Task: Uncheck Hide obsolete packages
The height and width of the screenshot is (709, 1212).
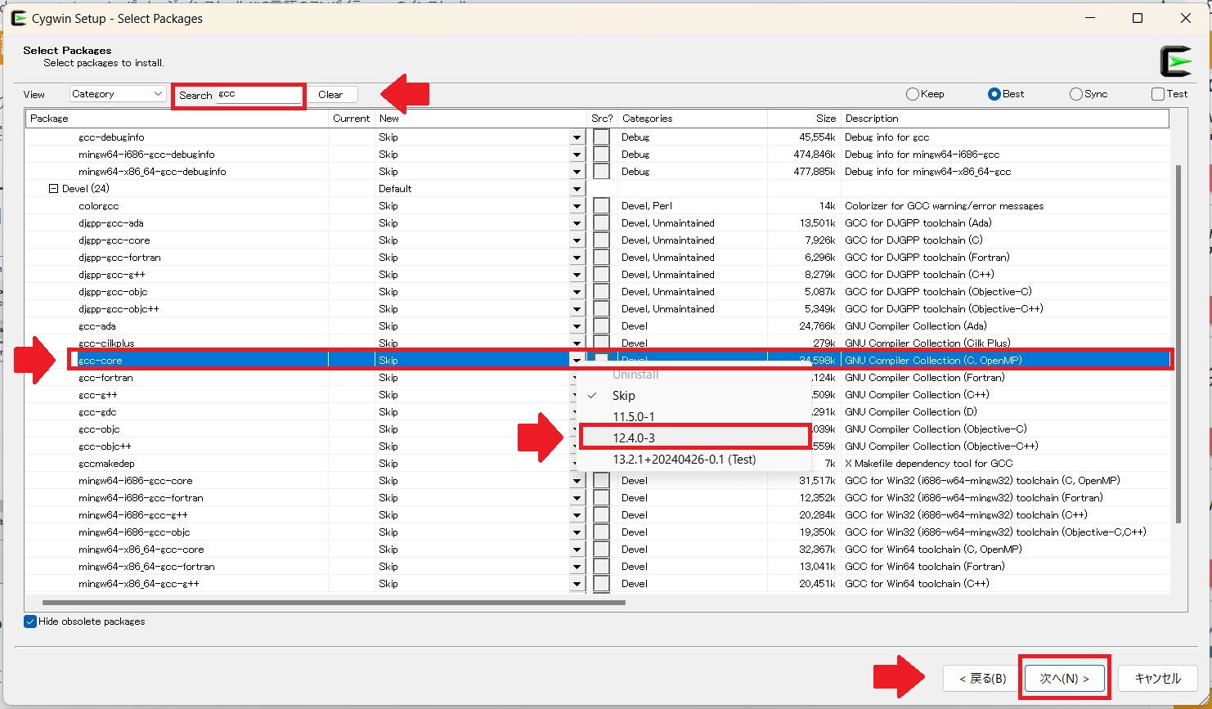Action: tap(31, 621)
